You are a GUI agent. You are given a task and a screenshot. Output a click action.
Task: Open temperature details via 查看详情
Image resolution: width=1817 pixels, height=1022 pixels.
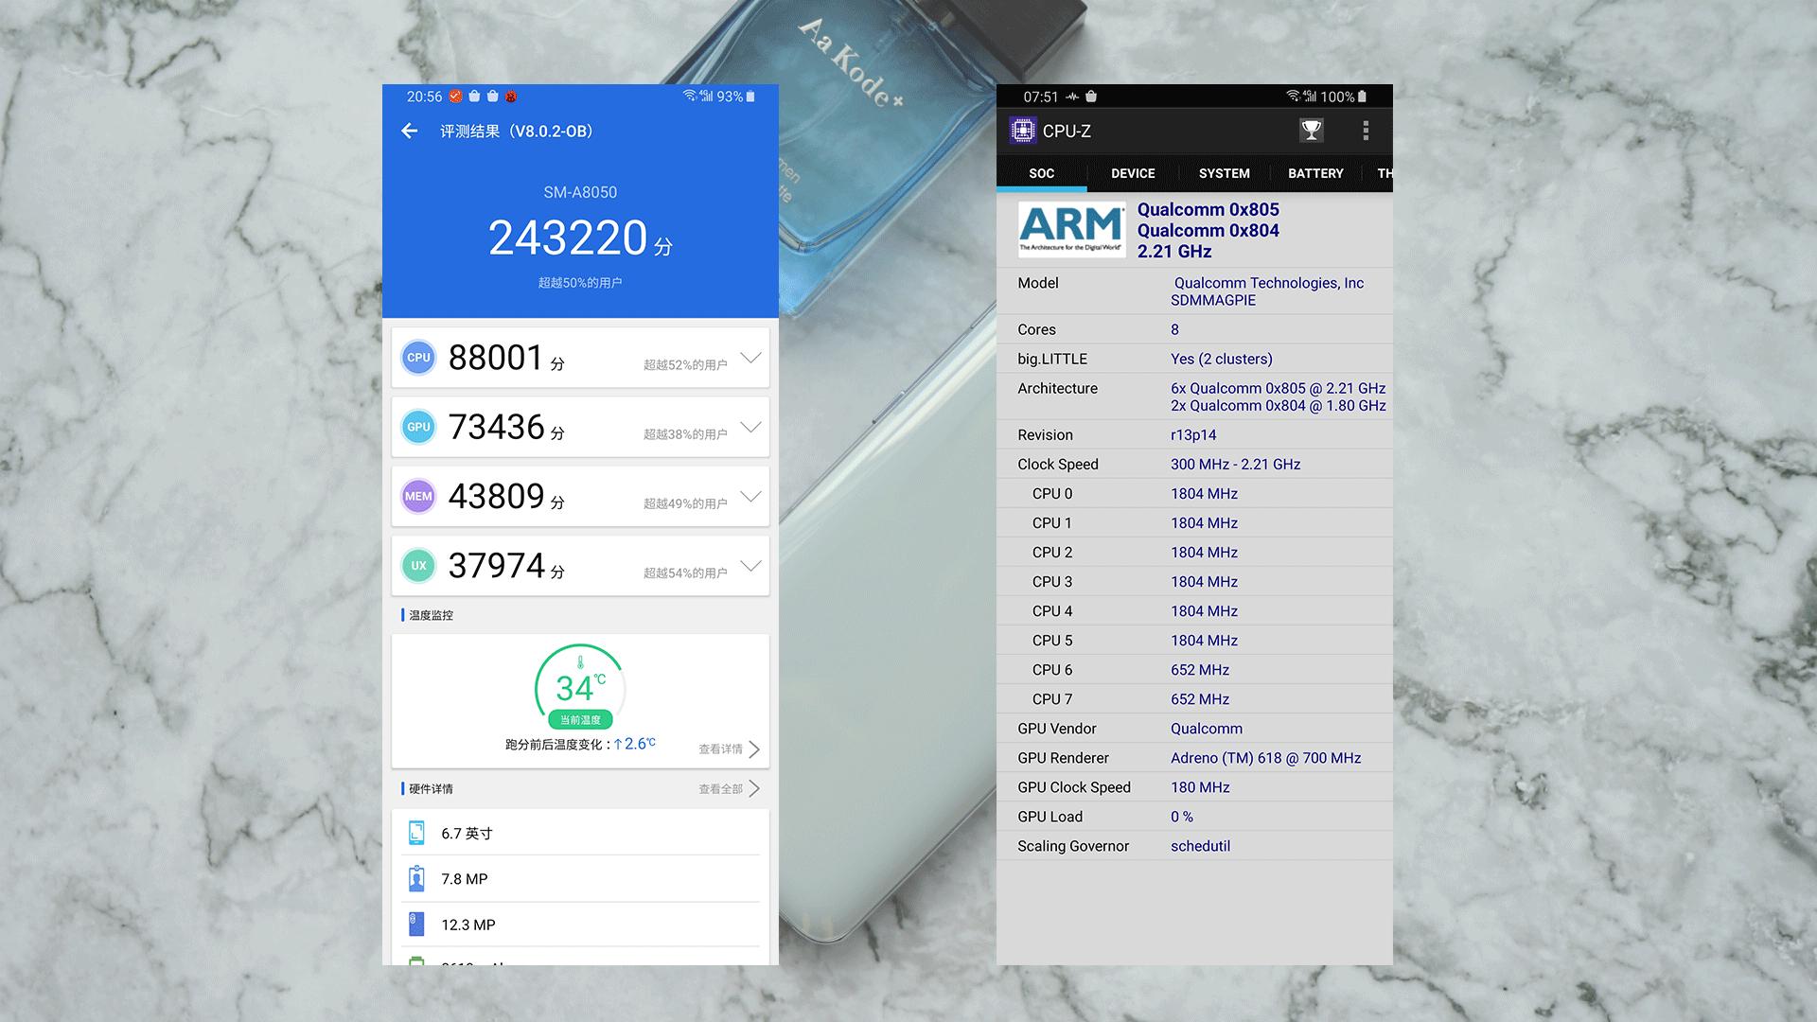point(729,749)
